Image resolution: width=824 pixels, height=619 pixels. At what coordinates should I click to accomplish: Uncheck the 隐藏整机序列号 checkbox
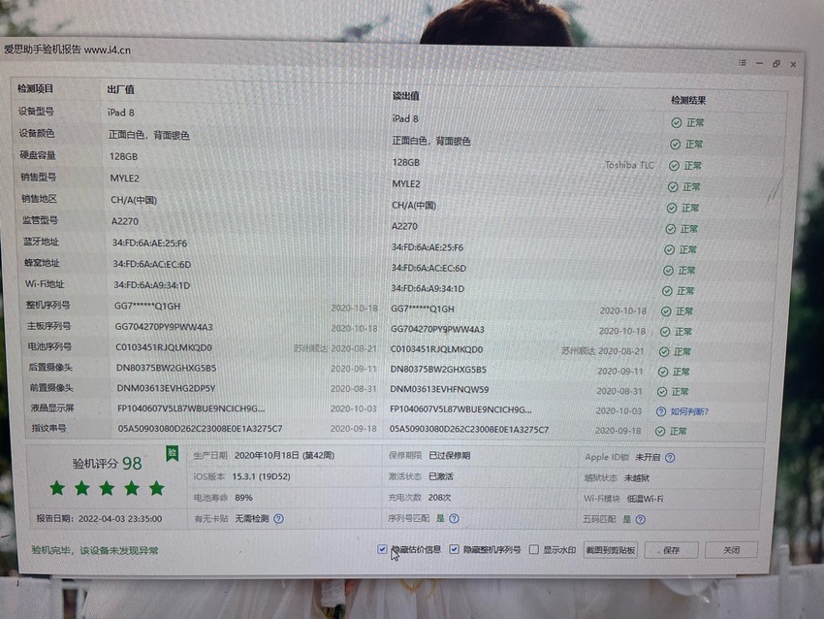(454, 549)
